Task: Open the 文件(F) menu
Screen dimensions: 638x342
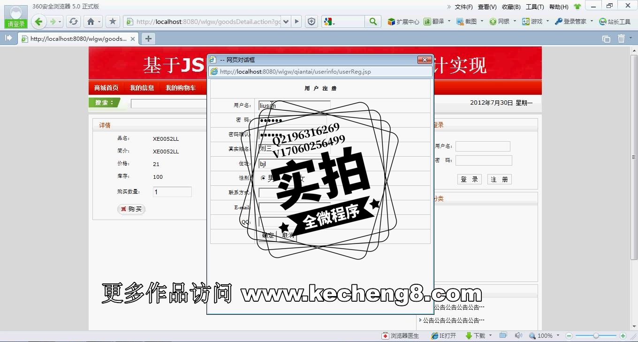Action: click(463, 7)
